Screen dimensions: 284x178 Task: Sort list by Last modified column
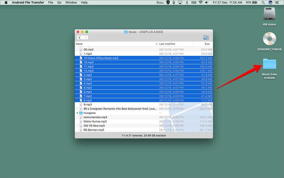[167, 44]
